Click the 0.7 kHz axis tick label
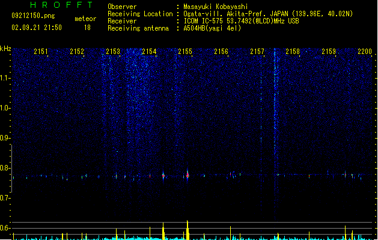Screen dimensions: 378x240 coord(5,198)
